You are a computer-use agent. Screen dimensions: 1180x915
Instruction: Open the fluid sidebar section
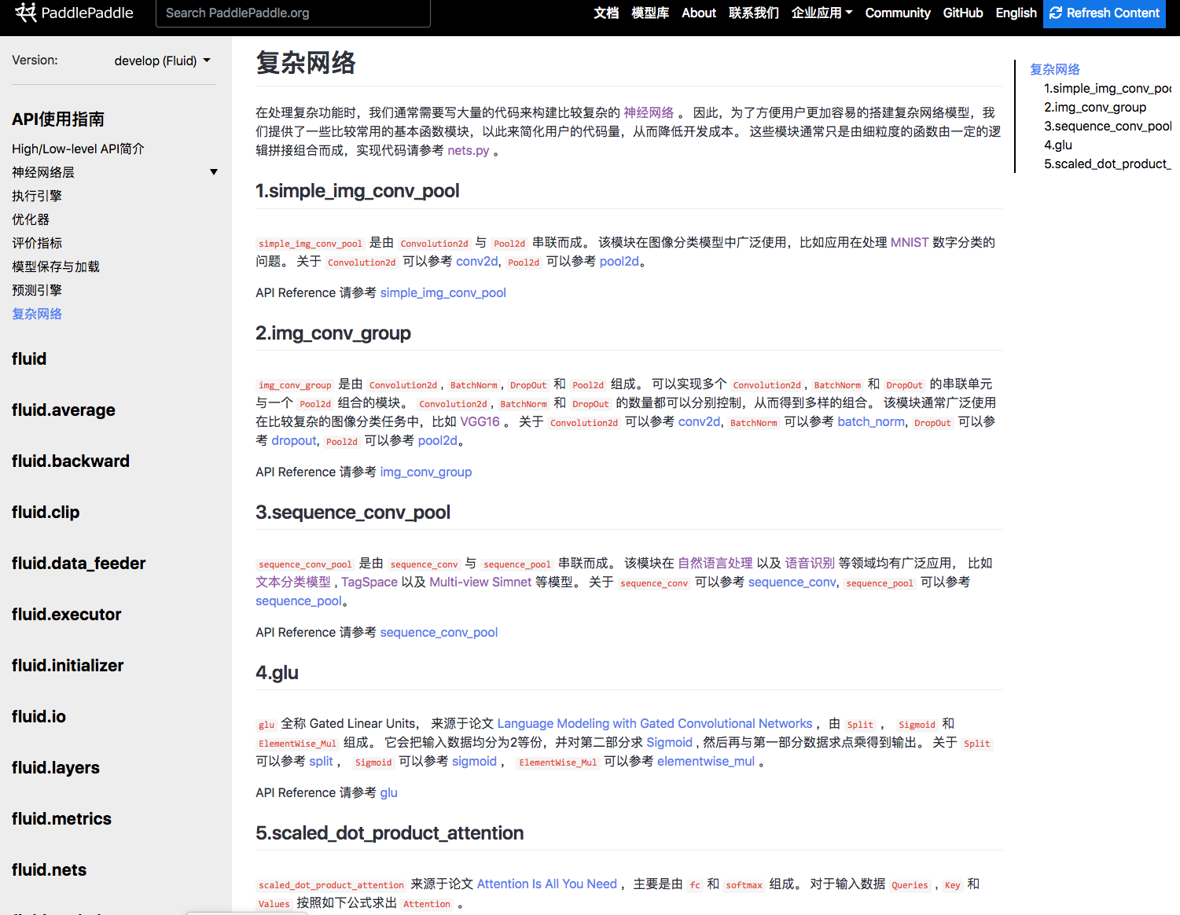[x=29, y=359]
